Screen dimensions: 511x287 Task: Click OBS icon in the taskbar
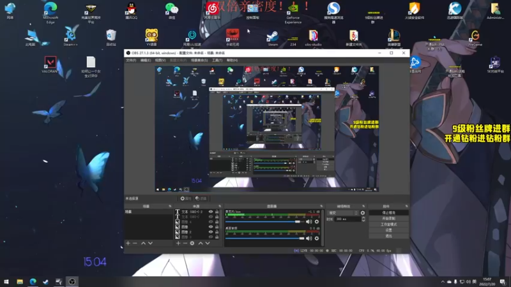pos(72,281)
